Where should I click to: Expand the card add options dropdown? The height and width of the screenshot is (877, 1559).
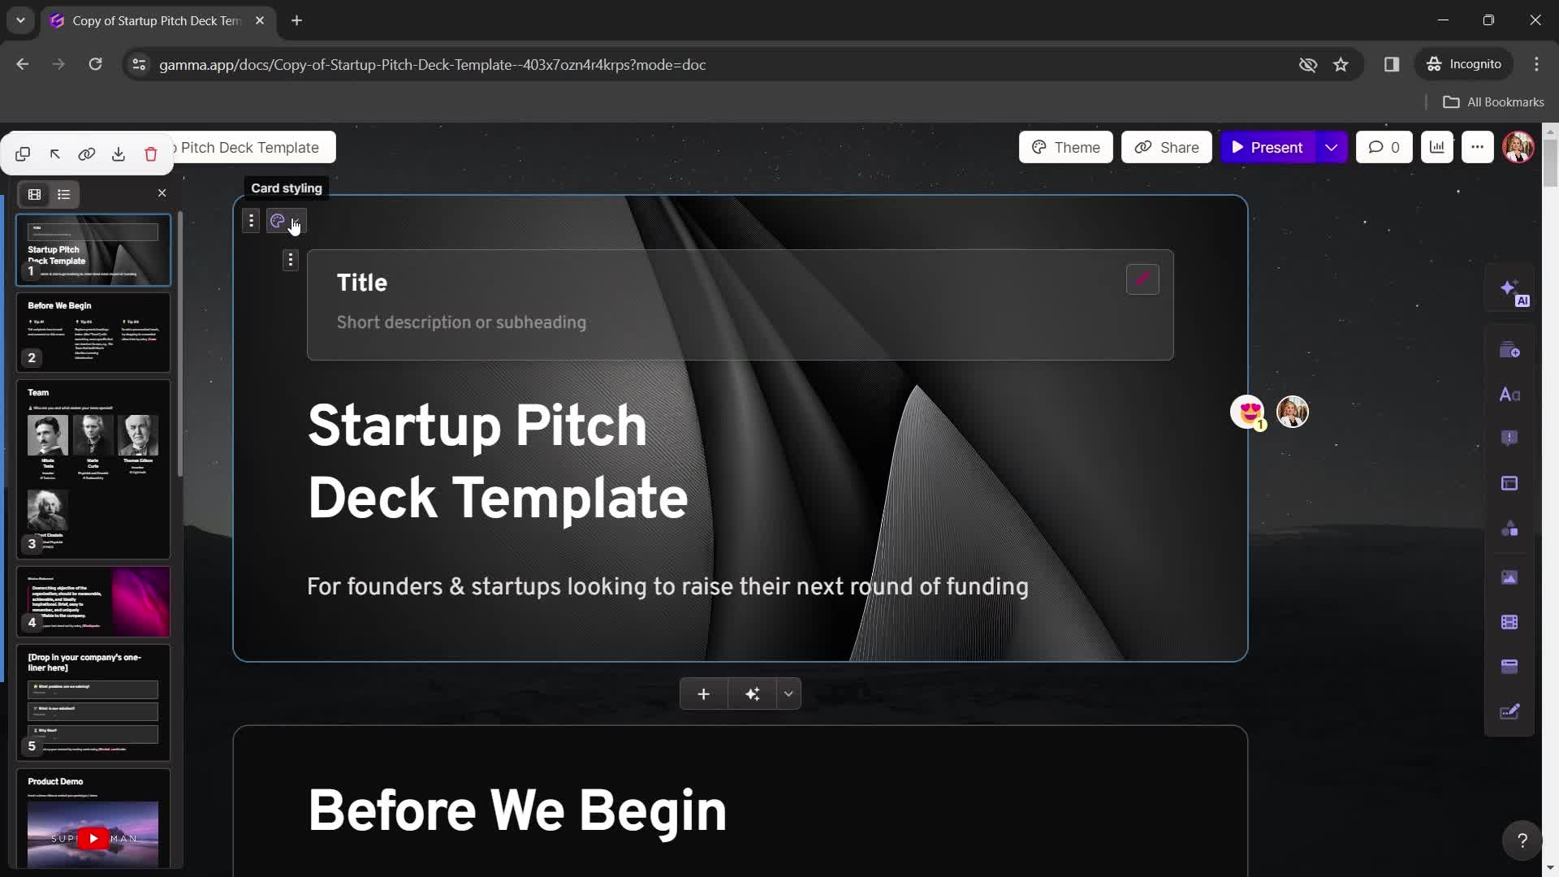pyautogui.click(x=789, y=694)
